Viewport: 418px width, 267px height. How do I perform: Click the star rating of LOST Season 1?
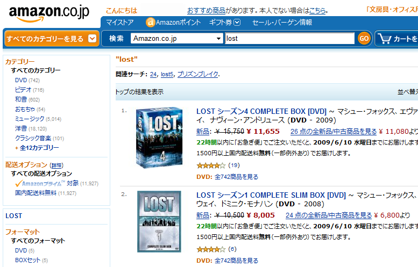pos(211,249)
